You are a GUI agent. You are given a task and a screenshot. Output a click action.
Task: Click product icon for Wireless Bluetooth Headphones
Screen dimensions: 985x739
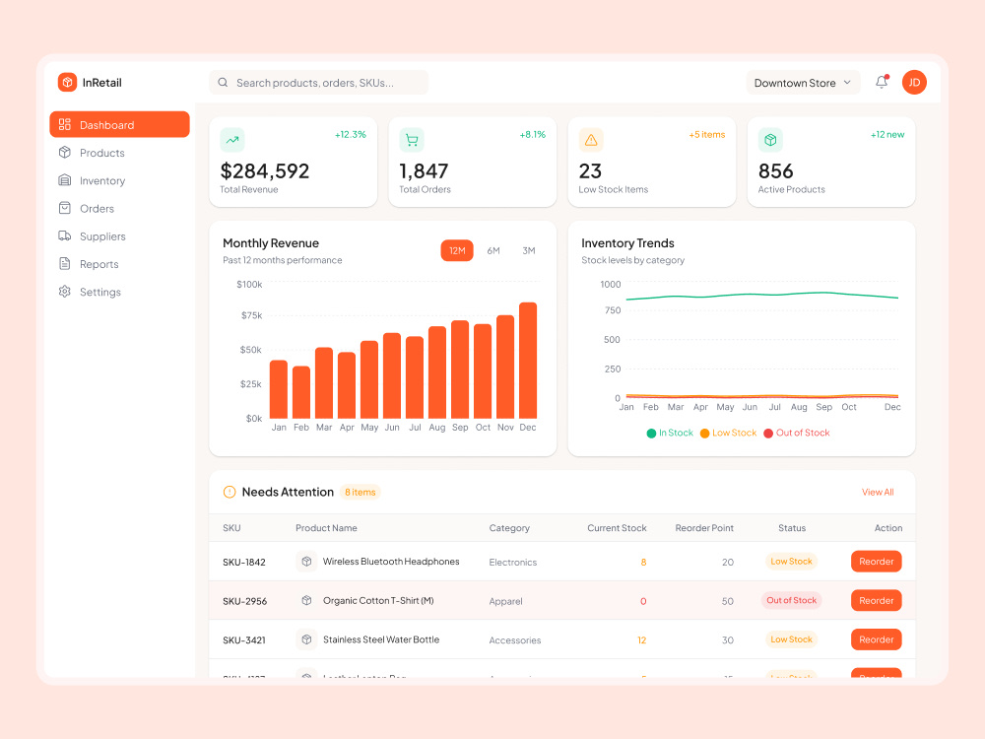coord(306,562)
